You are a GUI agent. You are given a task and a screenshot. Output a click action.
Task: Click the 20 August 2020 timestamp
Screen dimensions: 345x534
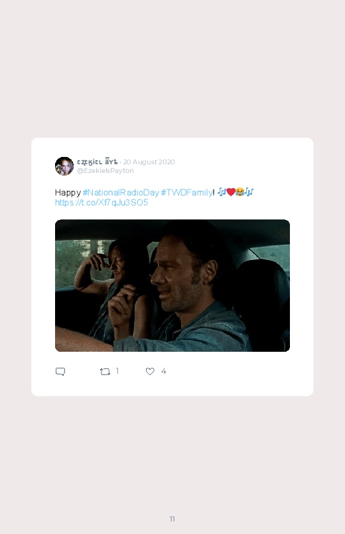pos(149,162)
